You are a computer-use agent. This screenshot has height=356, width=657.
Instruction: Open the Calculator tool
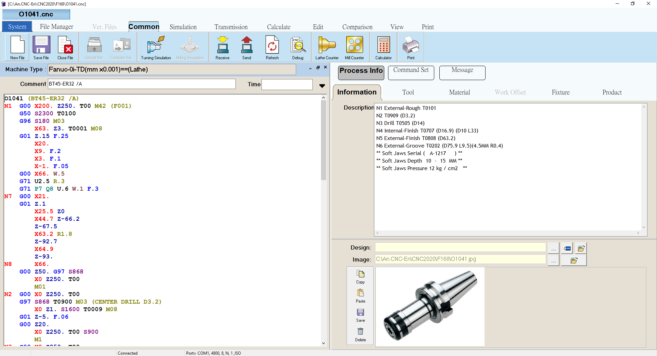tap(383, 48)
